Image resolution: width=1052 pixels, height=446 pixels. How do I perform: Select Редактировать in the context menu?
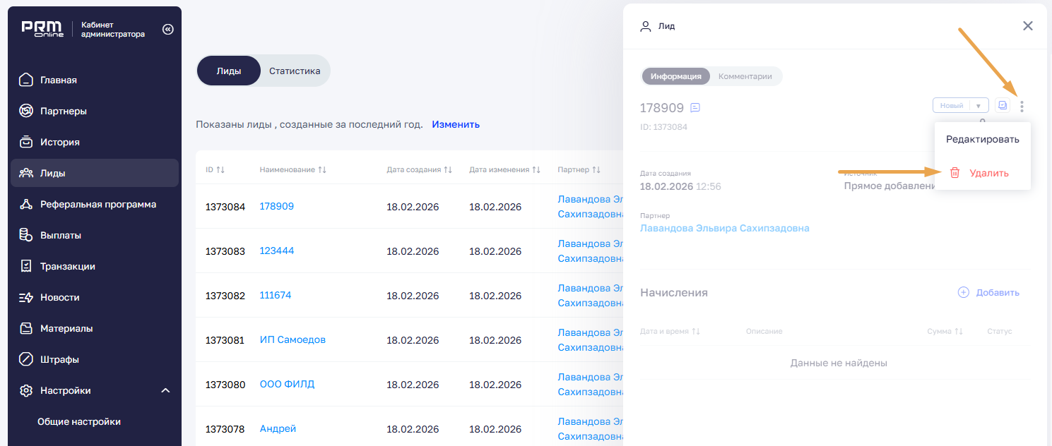[982, 139]
